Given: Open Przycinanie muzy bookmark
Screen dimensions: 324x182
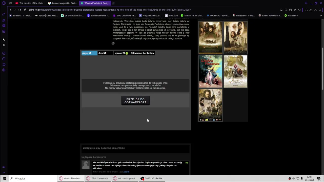Looking at the screenshot, I should coord(150,15).
